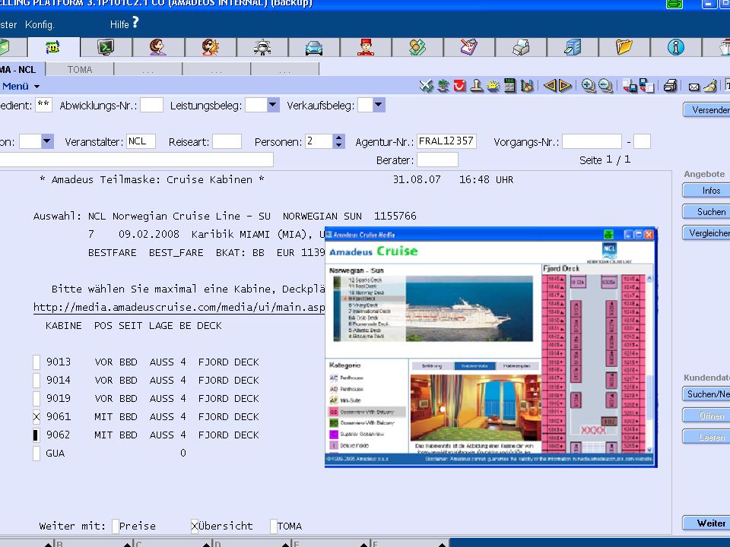This screenshot has width=730, height=547.
Task: Select the woman agent profile icon
Action: (158, 47)
